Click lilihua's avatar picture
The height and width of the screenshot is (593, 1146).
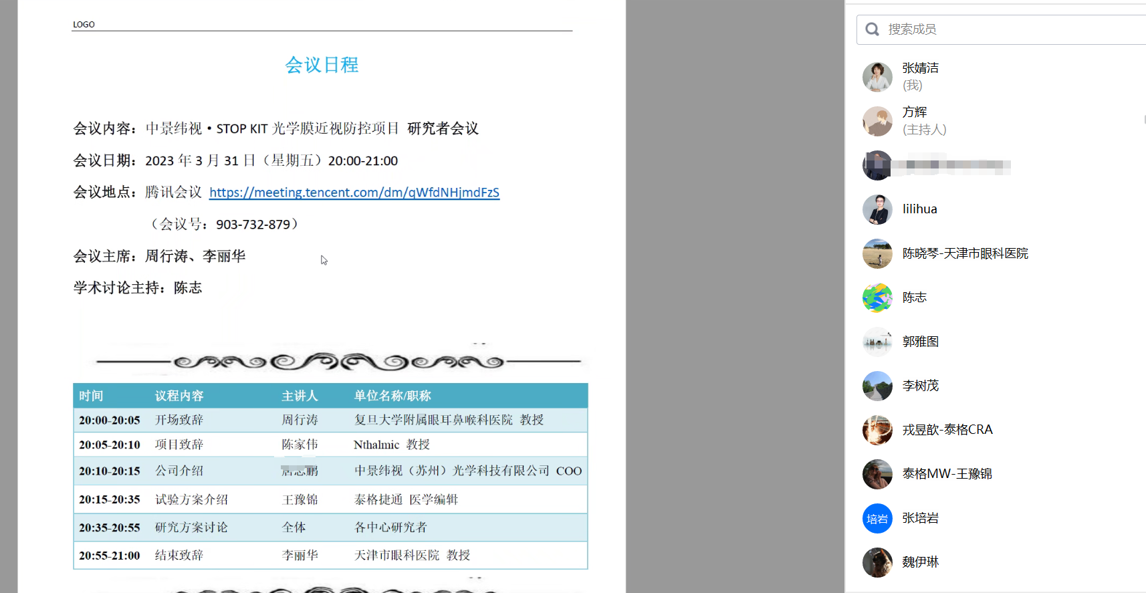click(x=877, y=209)
